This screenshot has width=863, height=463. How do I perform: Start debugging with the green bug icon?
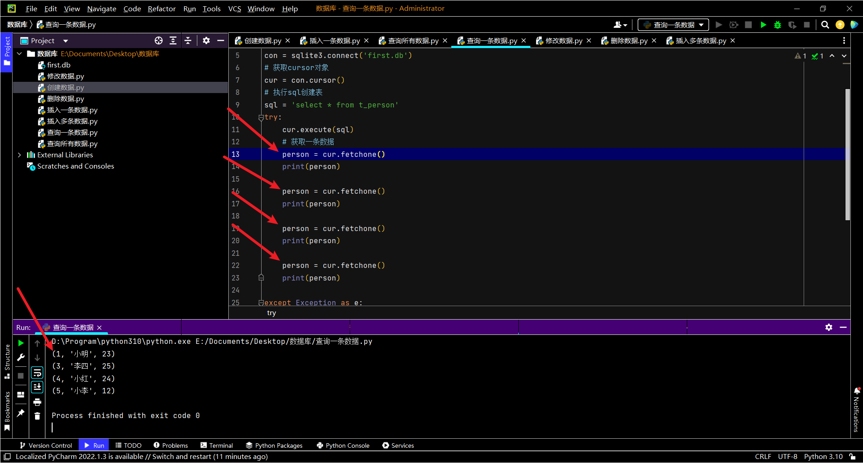coord(778,25)
